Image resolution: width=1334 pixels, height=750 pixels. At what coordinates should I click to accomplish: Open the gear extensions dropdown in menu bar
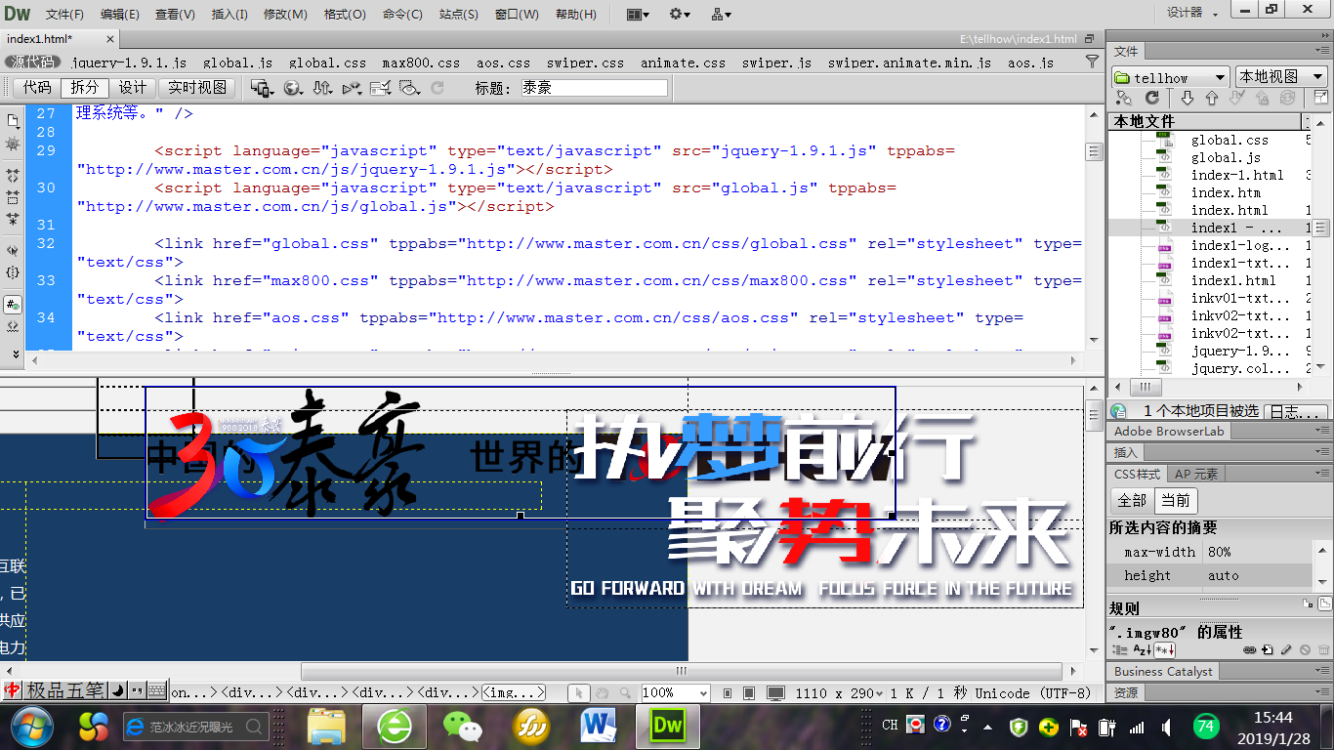pos(680,15)
